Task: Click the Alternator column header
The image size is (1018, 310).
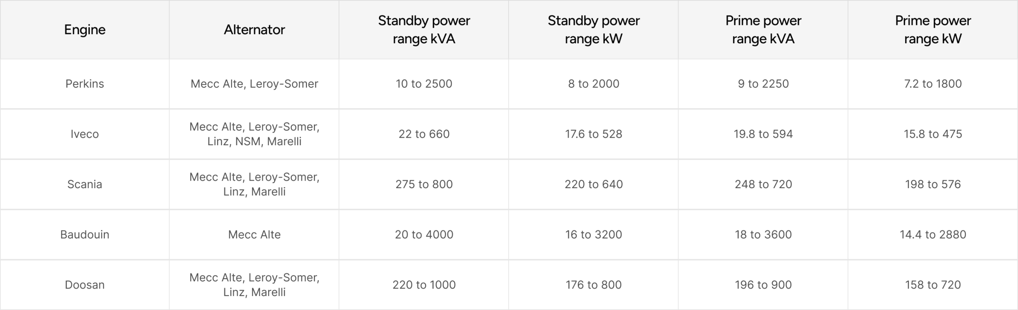Action: tap(254, 30)
